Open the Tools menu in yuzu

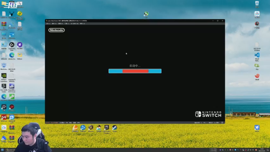(x=67, y=24)
